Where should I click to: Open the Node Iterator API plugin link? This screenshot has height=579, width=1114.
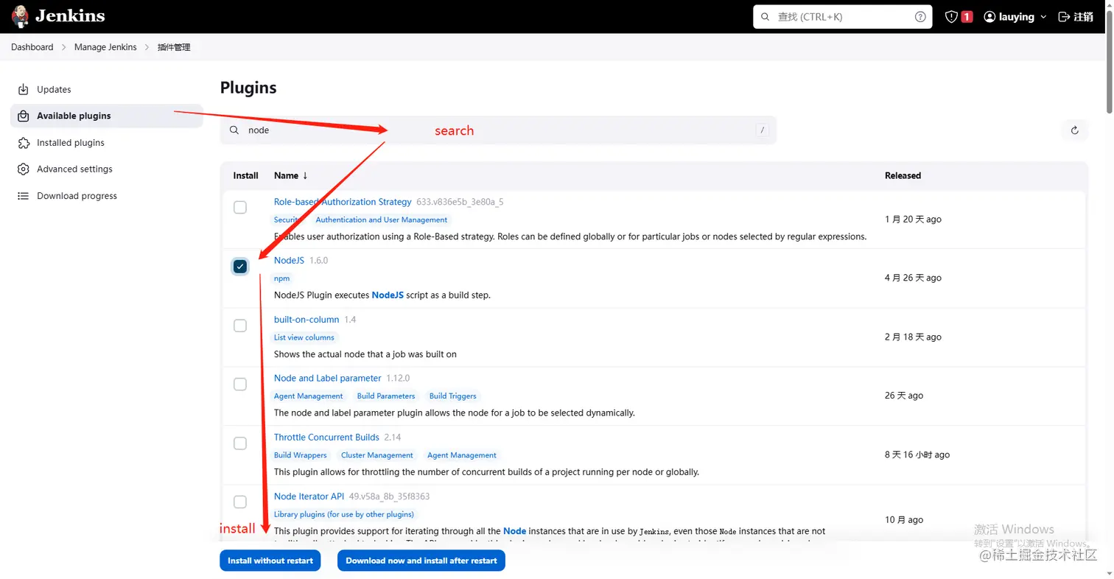pos(309,496)
